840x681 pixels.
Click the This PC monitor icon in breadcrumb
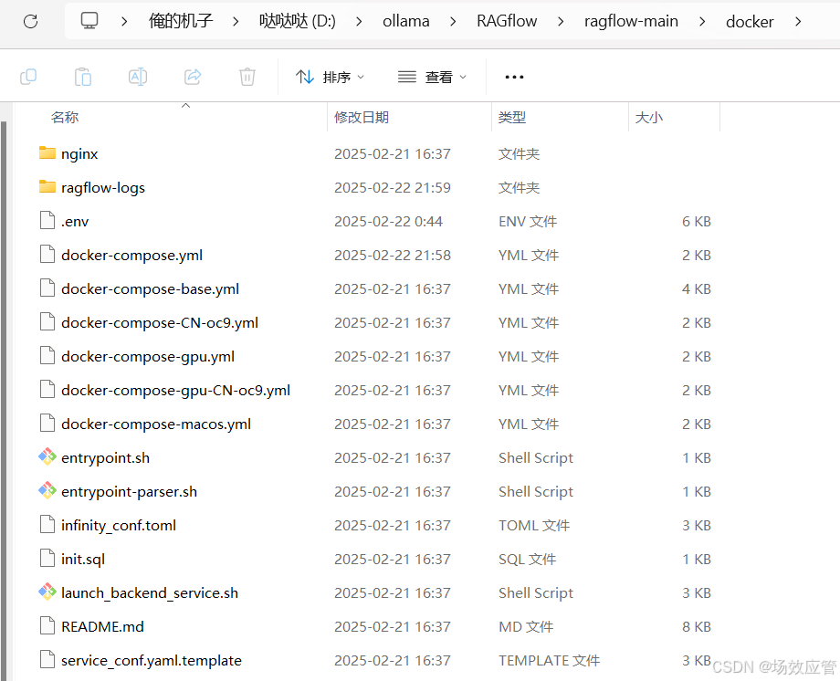tap(89, 21)
